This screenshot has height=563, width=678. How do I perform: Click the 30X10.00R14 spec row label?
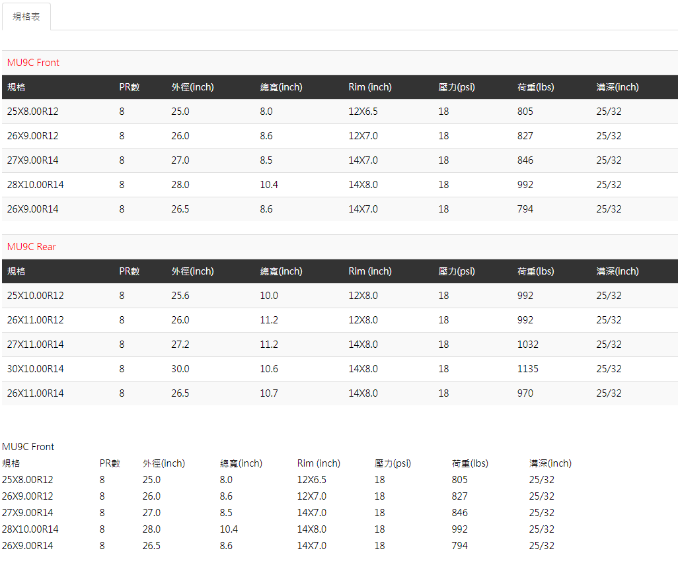36,369
